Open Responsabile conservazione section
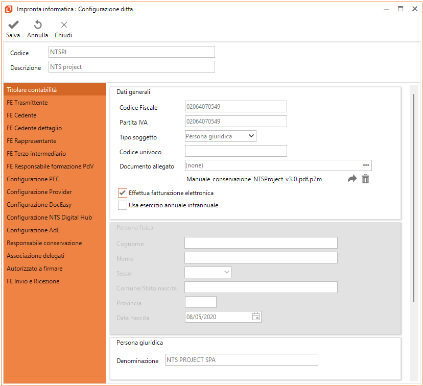Image resolution: width=423 pixels, height=386 pixels. click(x=44, y=243)
